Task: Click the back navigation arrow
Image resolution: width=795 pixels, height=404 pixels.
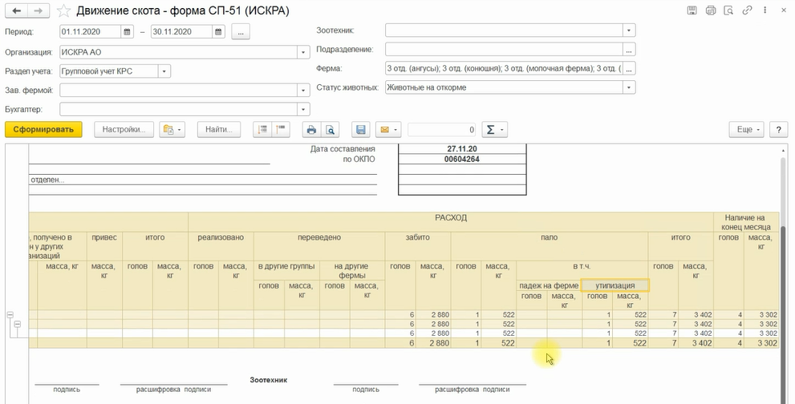Action: pyautogui.click(x=17, y=11)
